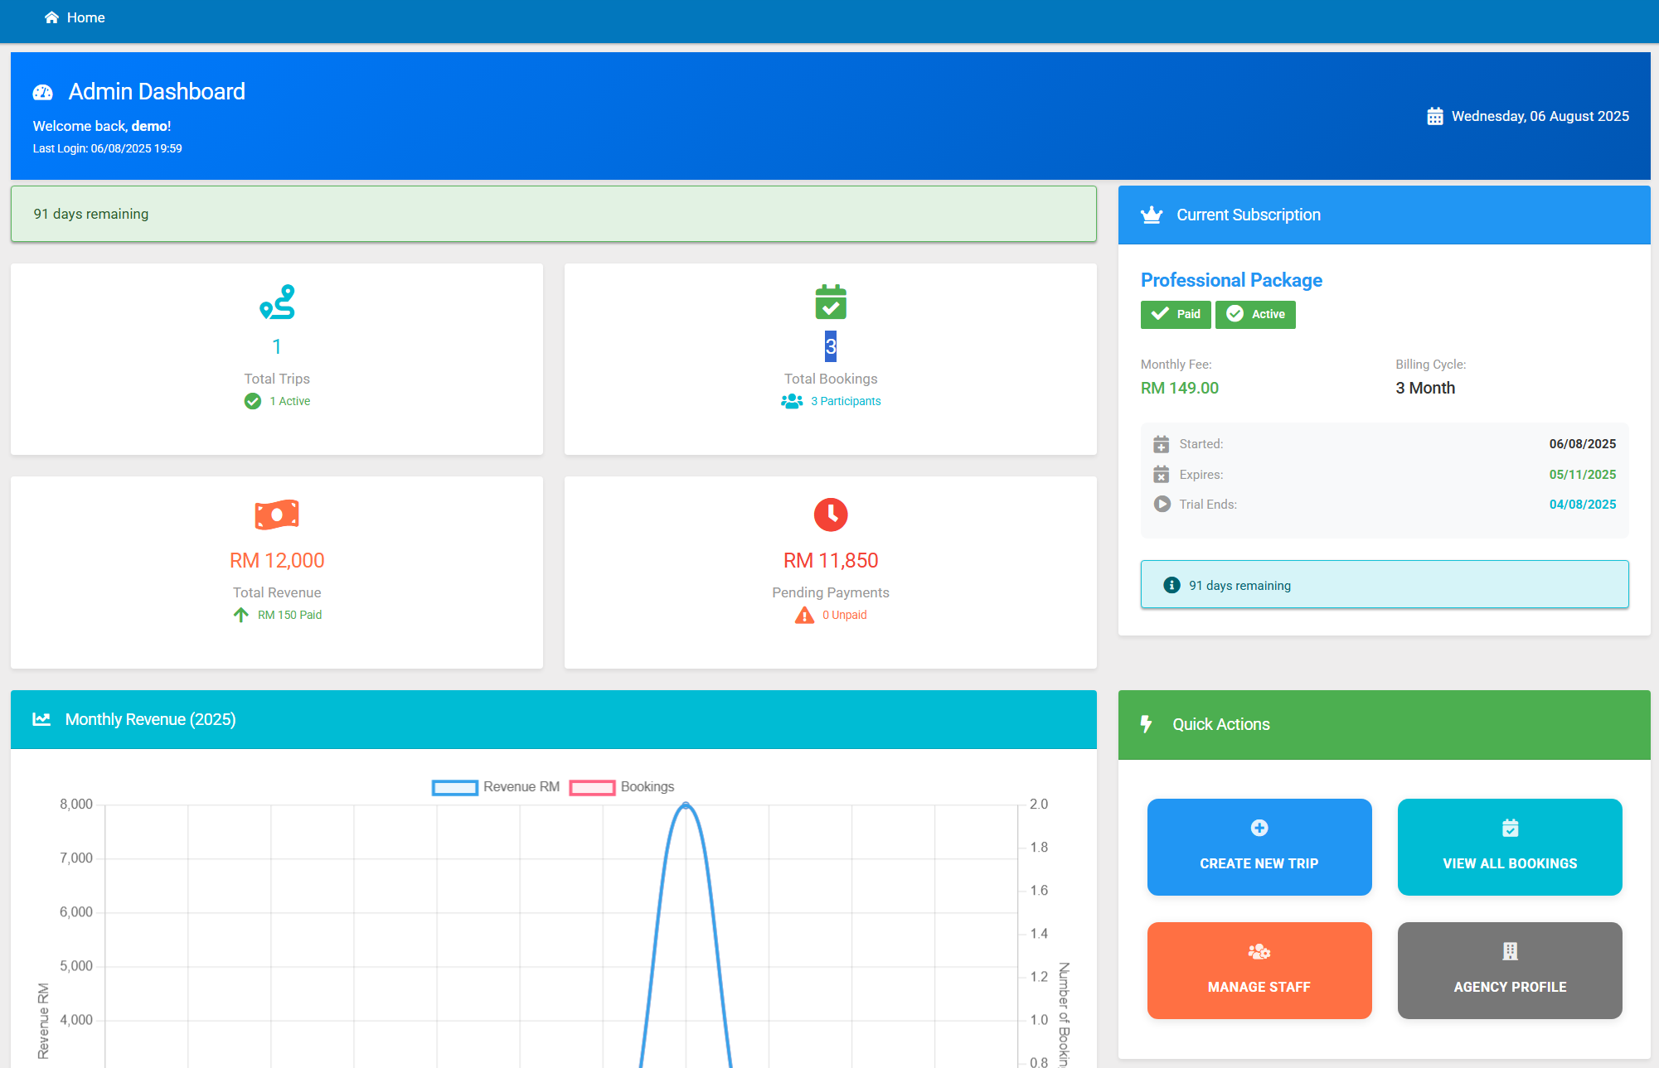Go to Manage Staff

pos(1259,970)
